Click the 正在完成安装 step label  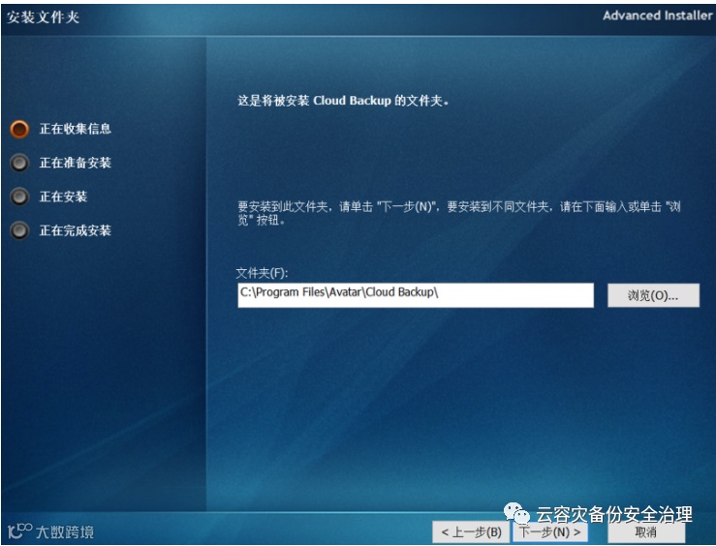click(76, 230)
